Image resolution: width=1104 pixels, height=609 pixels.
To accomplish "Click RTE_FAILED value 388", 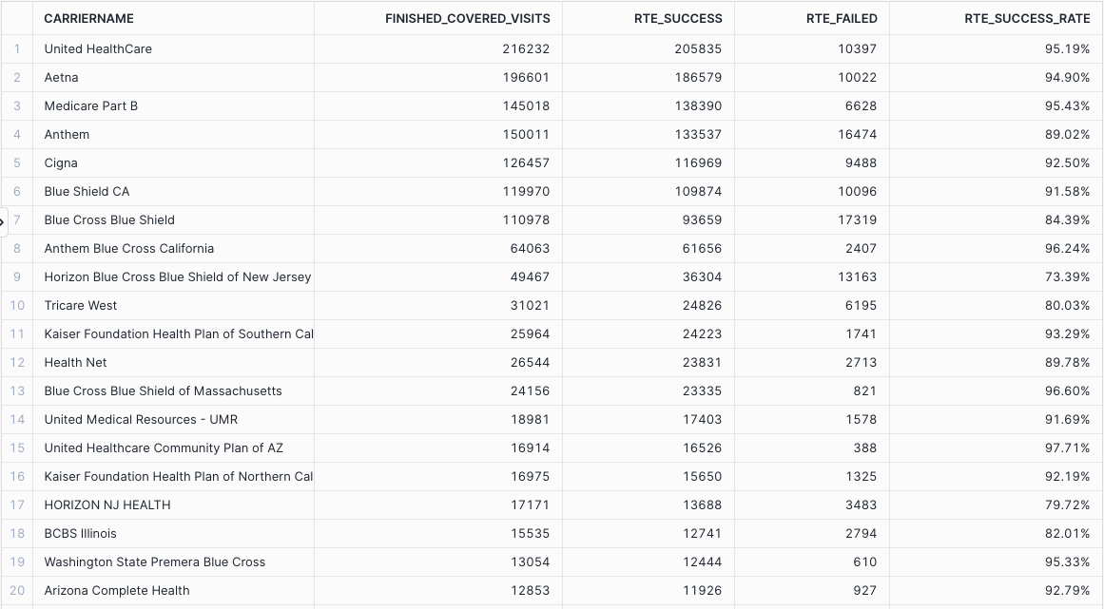I will 864,447.
